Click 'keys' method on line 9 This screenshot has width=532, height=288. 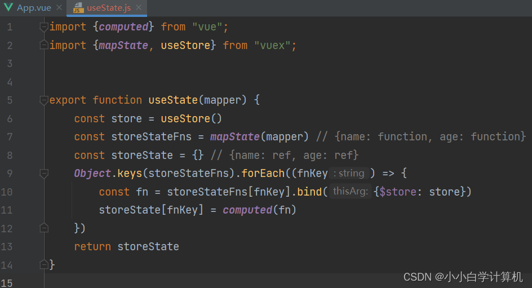click(130, 174)
